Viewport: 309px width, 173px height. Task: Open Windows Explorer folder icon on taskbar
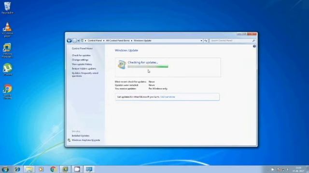tap(29, 169)
